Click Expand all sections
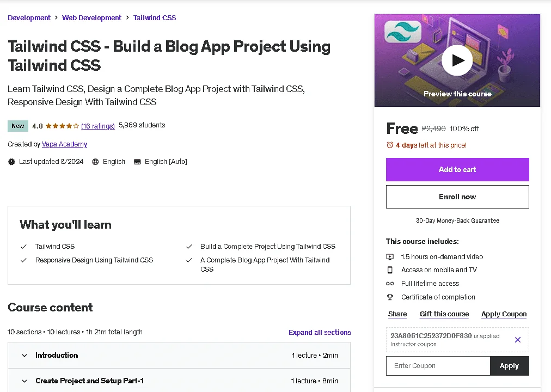Image resolution: width=551 pixels, height=392 pixels. (x=320, y=332)
